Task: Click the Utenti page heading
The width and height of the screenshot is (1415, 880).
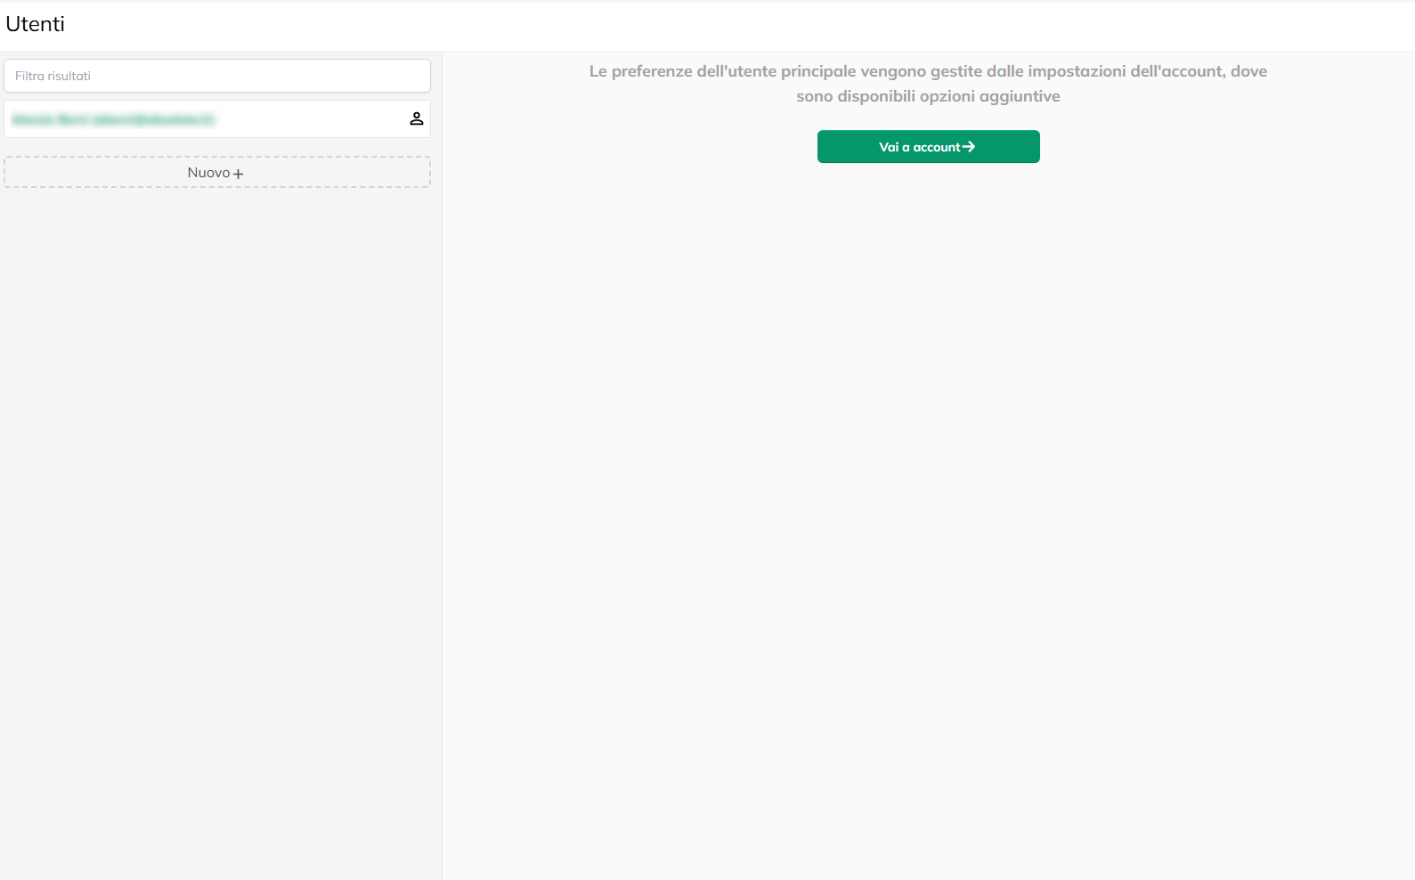Action: point(36,24)
